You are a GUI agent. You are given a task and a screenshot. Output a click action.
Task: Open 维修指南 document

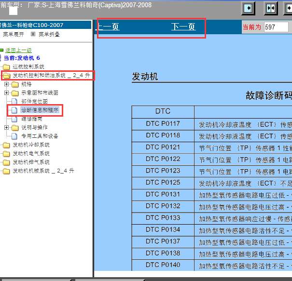32,119
